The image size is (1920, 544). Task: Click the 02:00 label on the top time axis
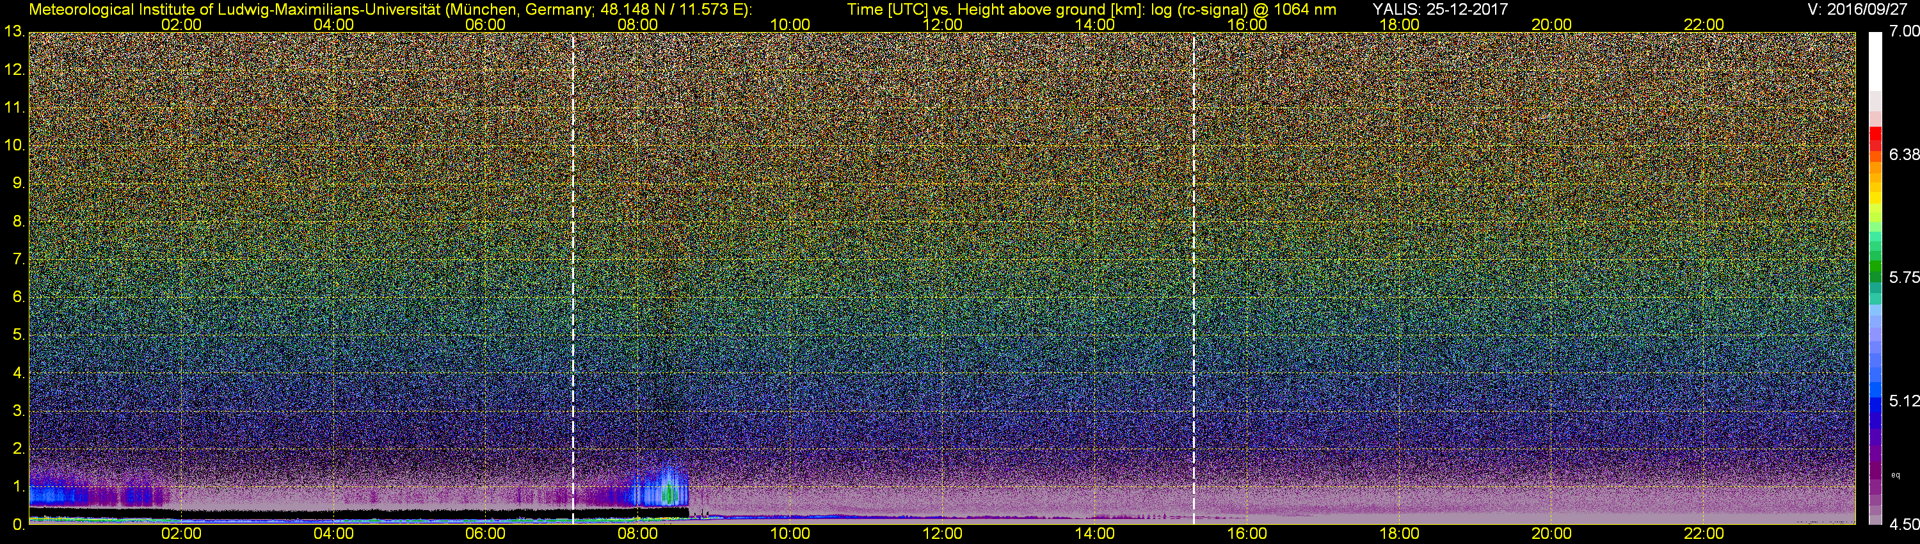click(181, 24)
